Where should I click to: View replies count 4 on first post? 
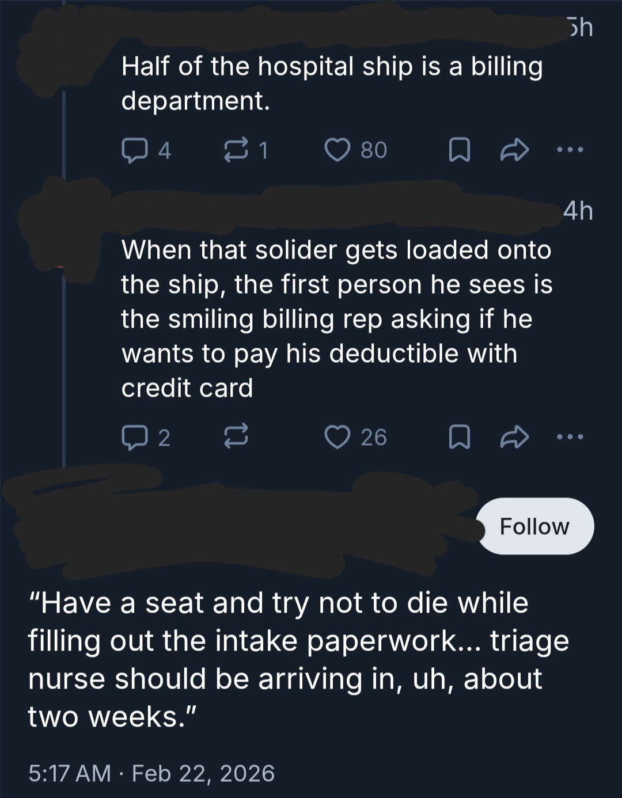(164, 150)
